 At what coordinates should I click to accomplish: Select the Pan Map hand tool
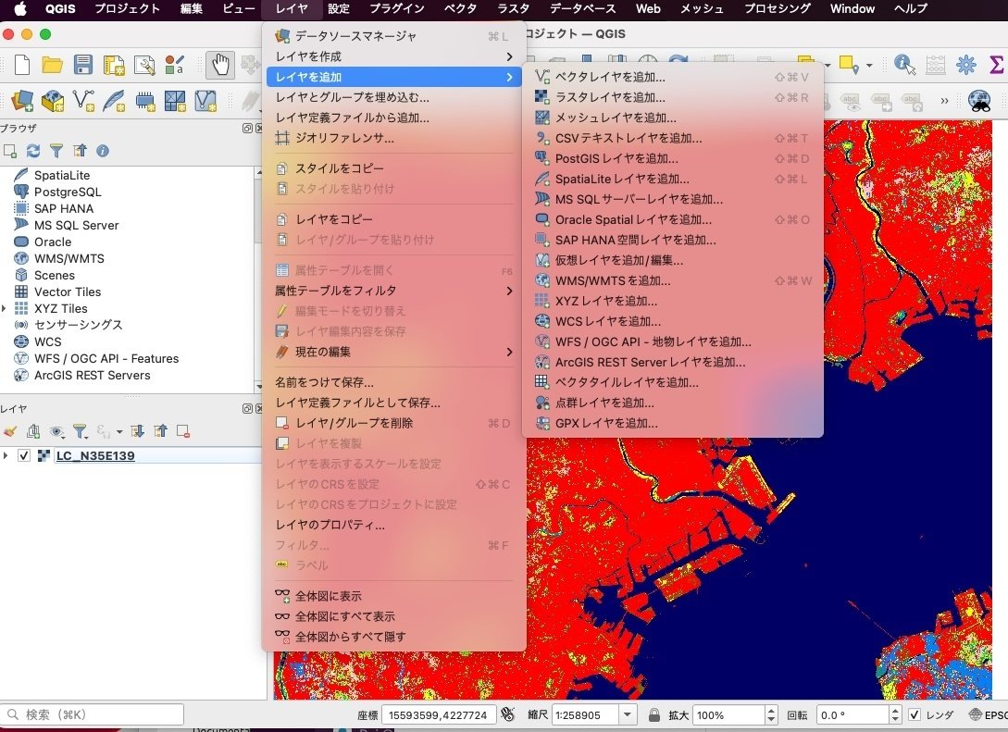click(x=220, y=65)
